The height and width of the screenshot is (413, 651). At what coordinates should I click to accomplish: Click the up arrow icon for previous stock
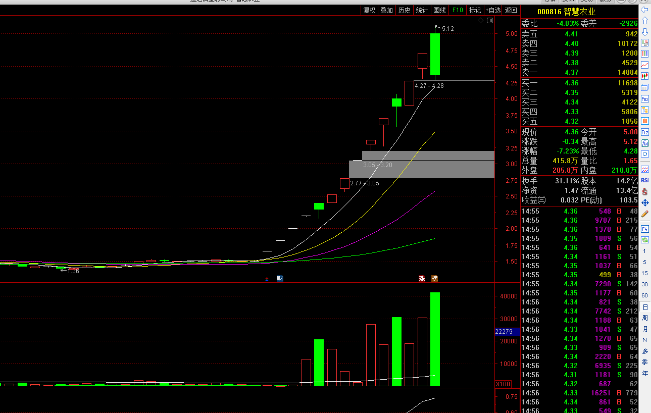pos(644,21)
